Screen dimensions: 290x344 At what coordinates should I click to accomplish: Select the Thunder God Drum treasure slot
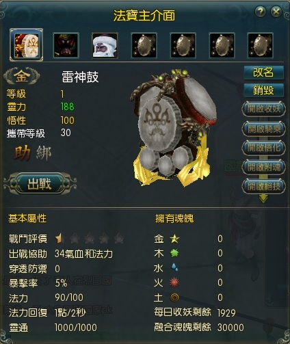point(26,45)
